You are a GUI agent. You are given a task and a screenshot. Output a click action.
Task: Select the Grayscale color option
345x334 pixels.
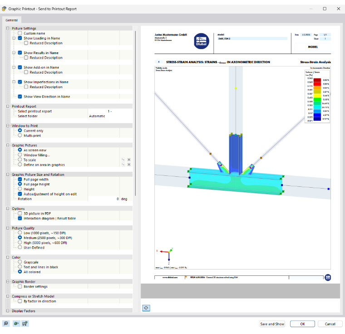click(x=20, y=262)
